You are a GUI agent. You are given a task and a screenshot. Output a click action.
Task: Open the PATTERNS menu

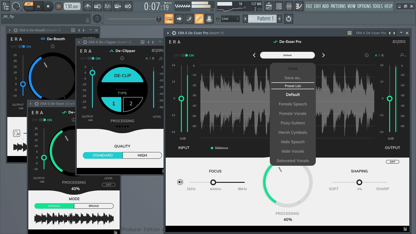[338, 6]
